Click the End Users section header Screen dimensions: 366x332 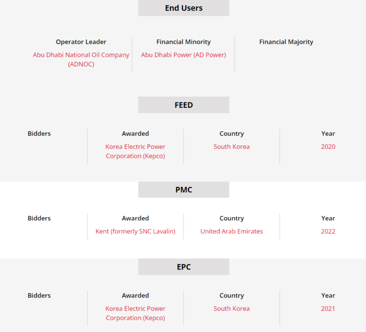(183, 8)
